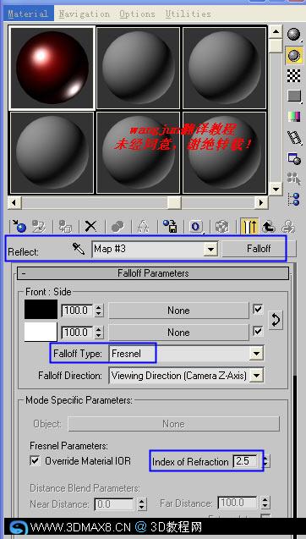Click the white Side amount 100.0 field
Screen dimensions: 306x539
click(78, 333)
